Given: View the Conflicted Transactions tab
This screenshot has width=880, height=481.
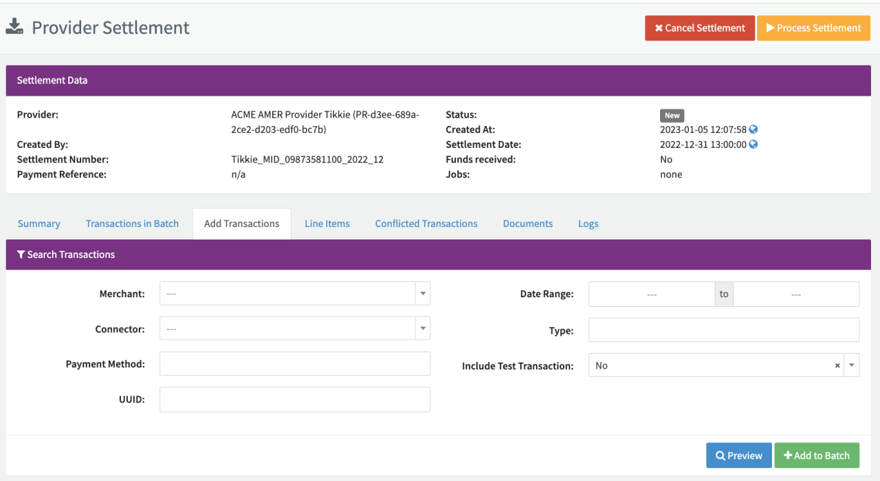Looking at the screenshot, I should pos(426,224).
